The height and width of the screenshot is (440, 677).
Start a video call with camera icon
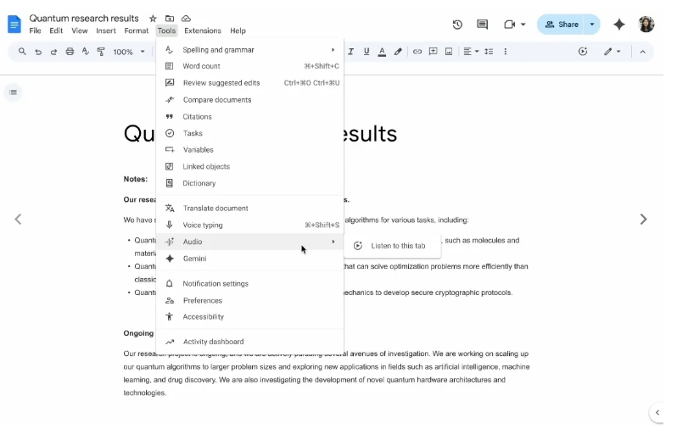pyautogui.click(x=510, y=25)
